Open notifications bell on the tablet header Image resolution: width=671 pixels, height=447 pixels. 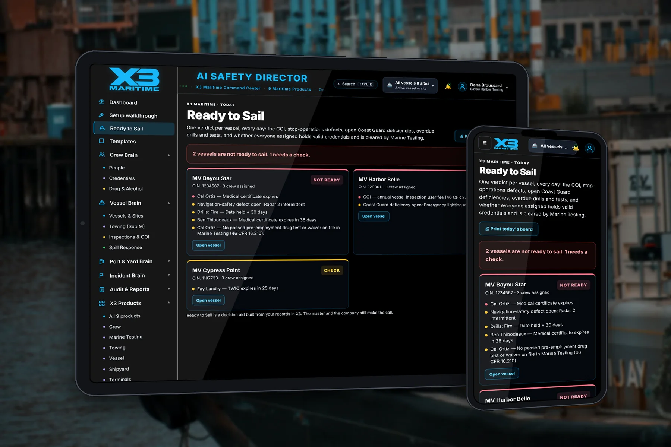448,86
